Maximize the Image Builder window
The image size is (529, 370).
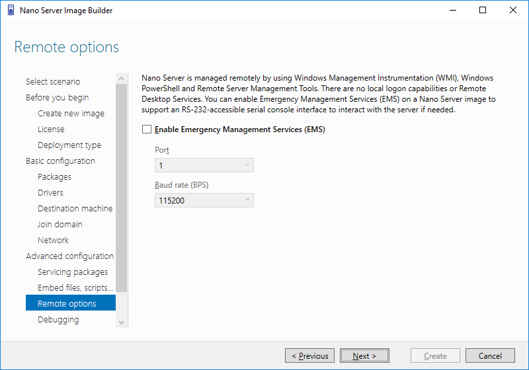483,11
